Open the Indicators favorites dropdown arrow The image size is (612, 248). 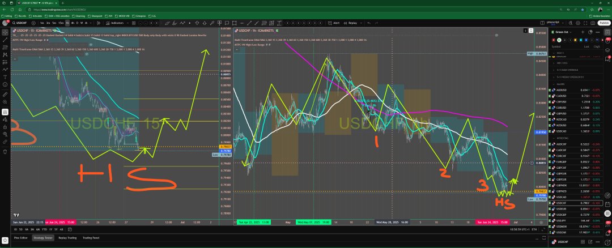pyautogui.click(x=127, y=23)
